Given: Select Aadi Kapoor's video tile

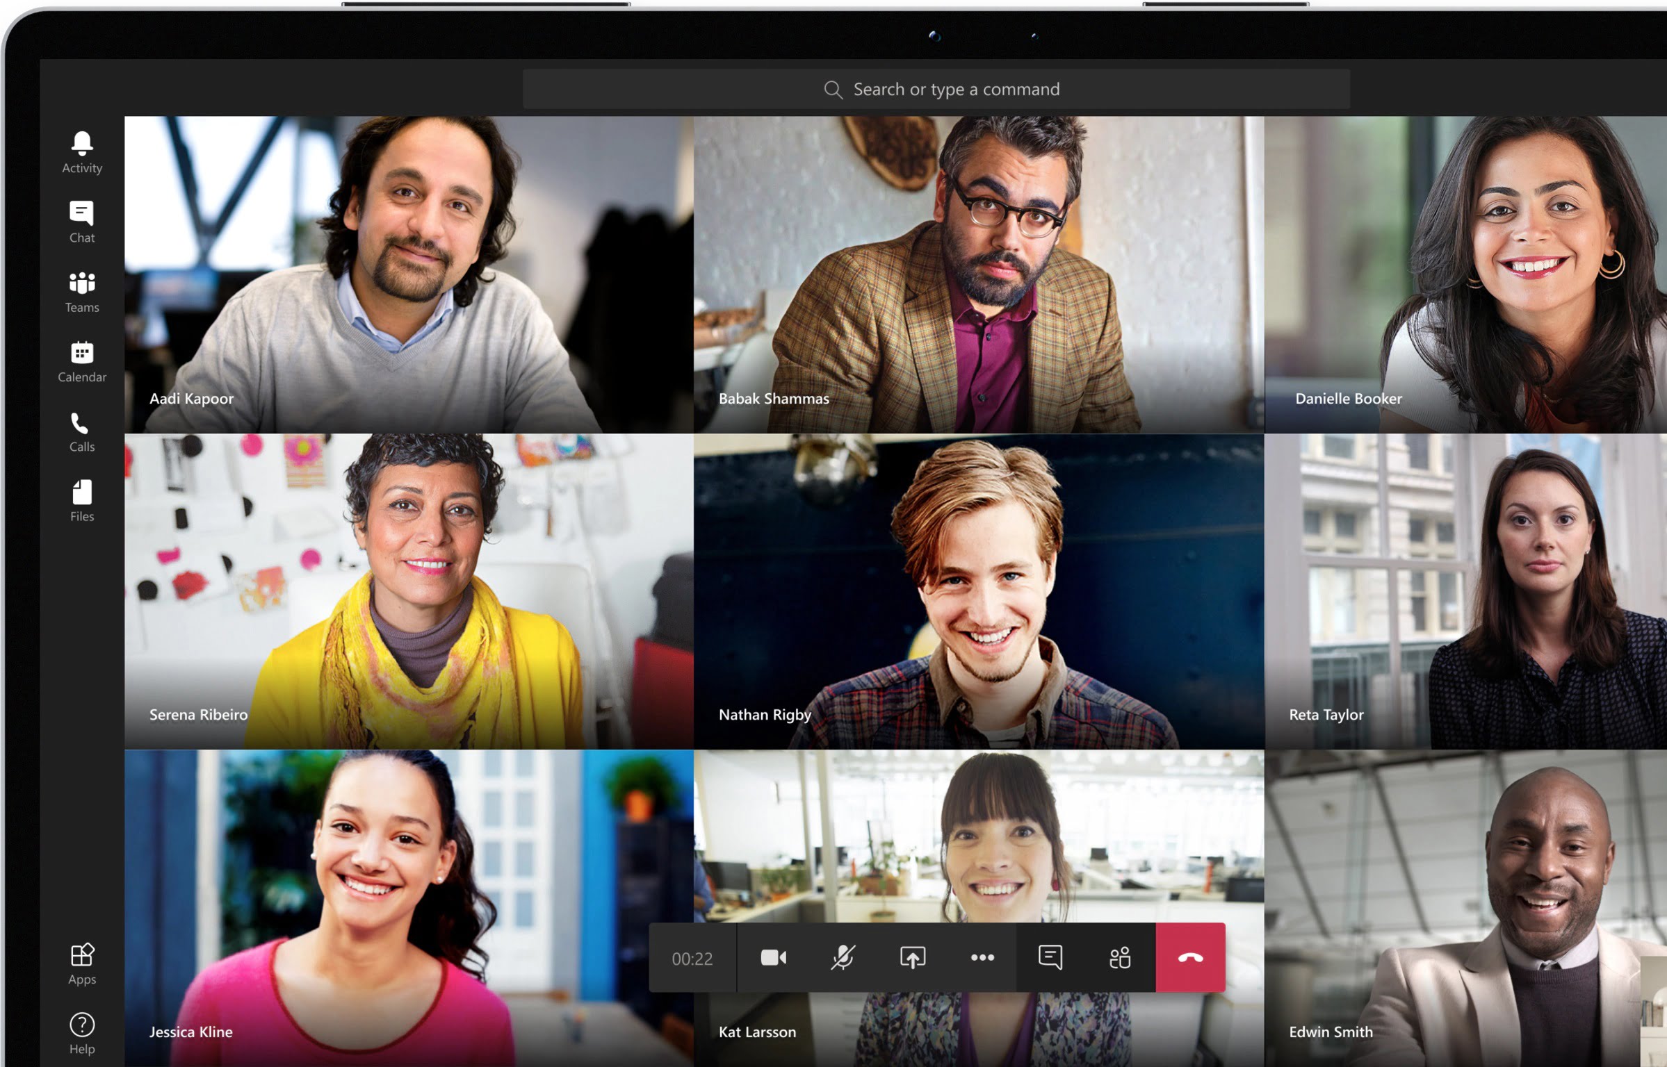Looking at the screenshot, I should [409, 274].
